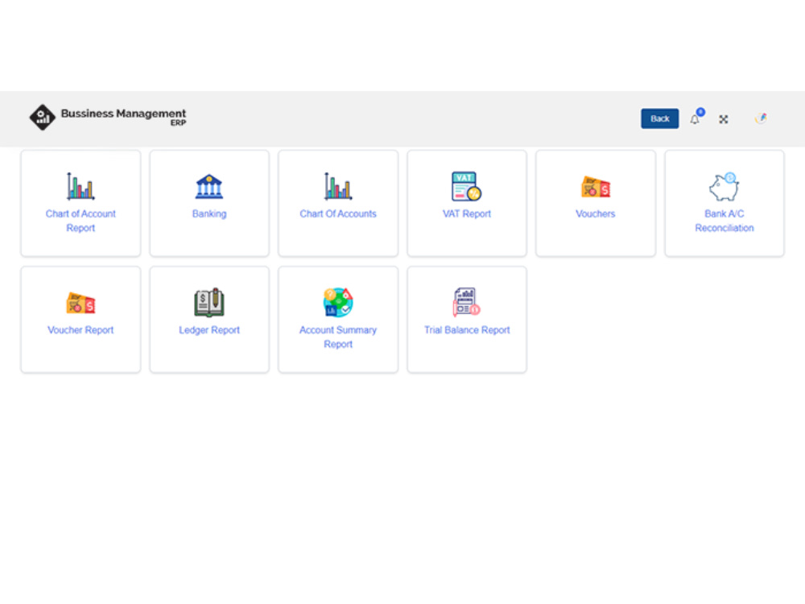Go to the Account Summary Report link
This screenshot has height=604, width=805.
tap(338, 337)
